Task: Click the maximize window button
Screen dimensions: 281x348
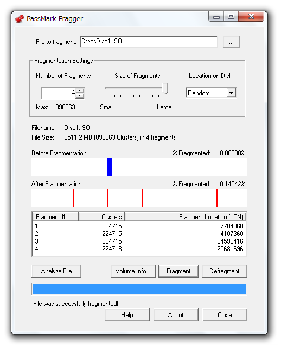Action: (x=231, y=17)
